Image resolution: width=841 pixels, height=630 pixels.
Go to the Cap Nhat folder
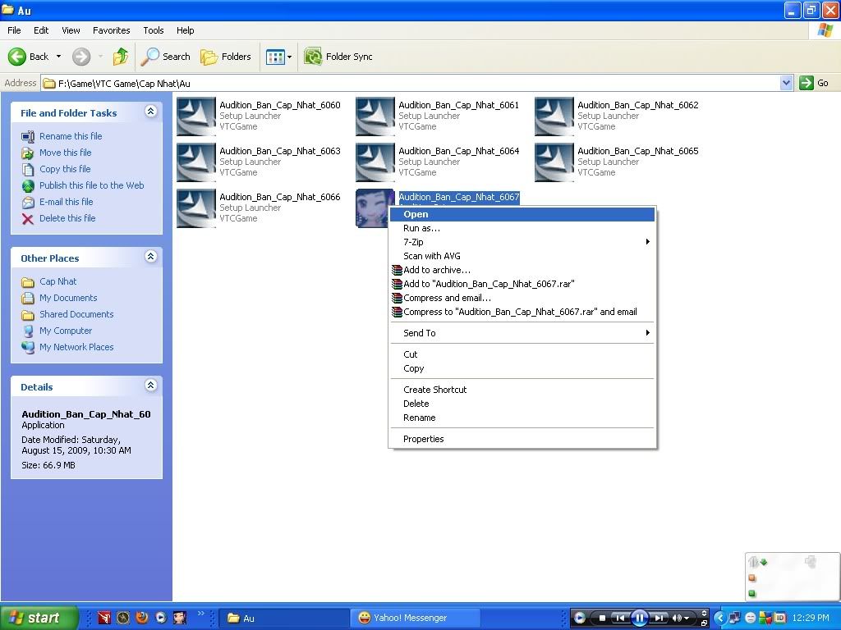pos(58,282)
